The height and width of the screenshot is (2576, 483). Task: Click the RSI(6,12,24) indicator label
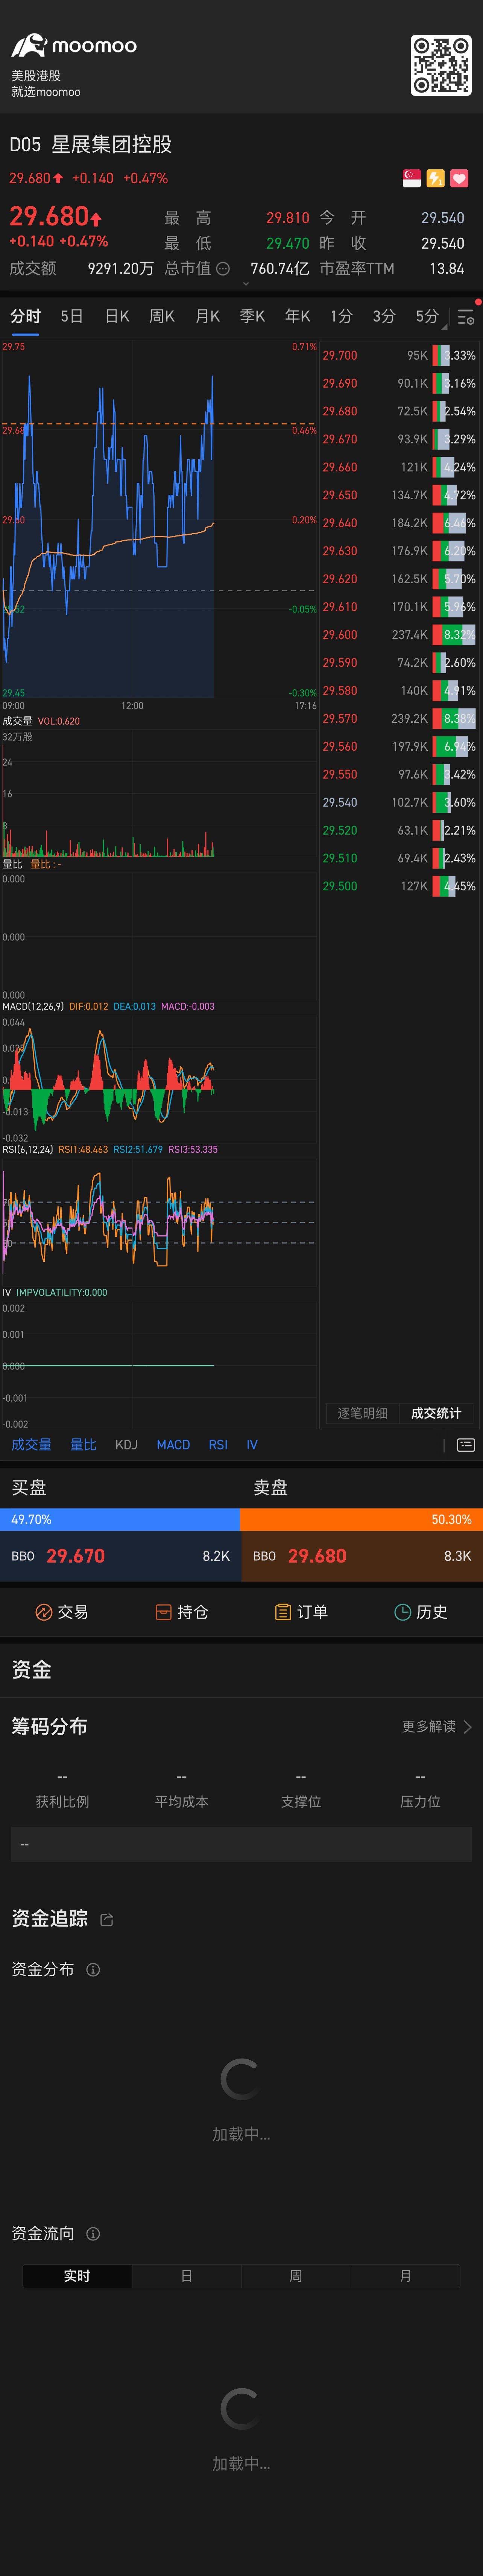click(x=28, y=1150)
